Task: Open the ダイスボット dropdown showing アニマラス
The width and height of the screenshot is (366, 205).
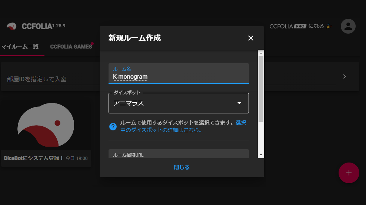Action: (x=174, y=103)
